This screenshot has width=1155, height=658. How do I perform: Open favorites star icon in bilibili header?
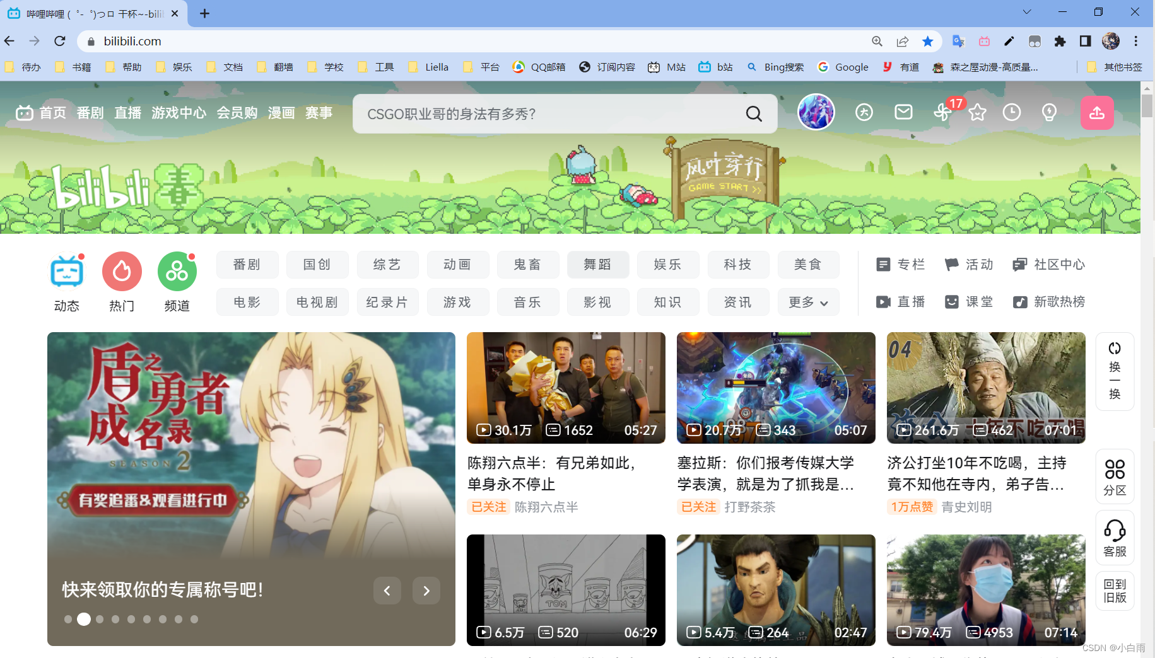[977, 112]
